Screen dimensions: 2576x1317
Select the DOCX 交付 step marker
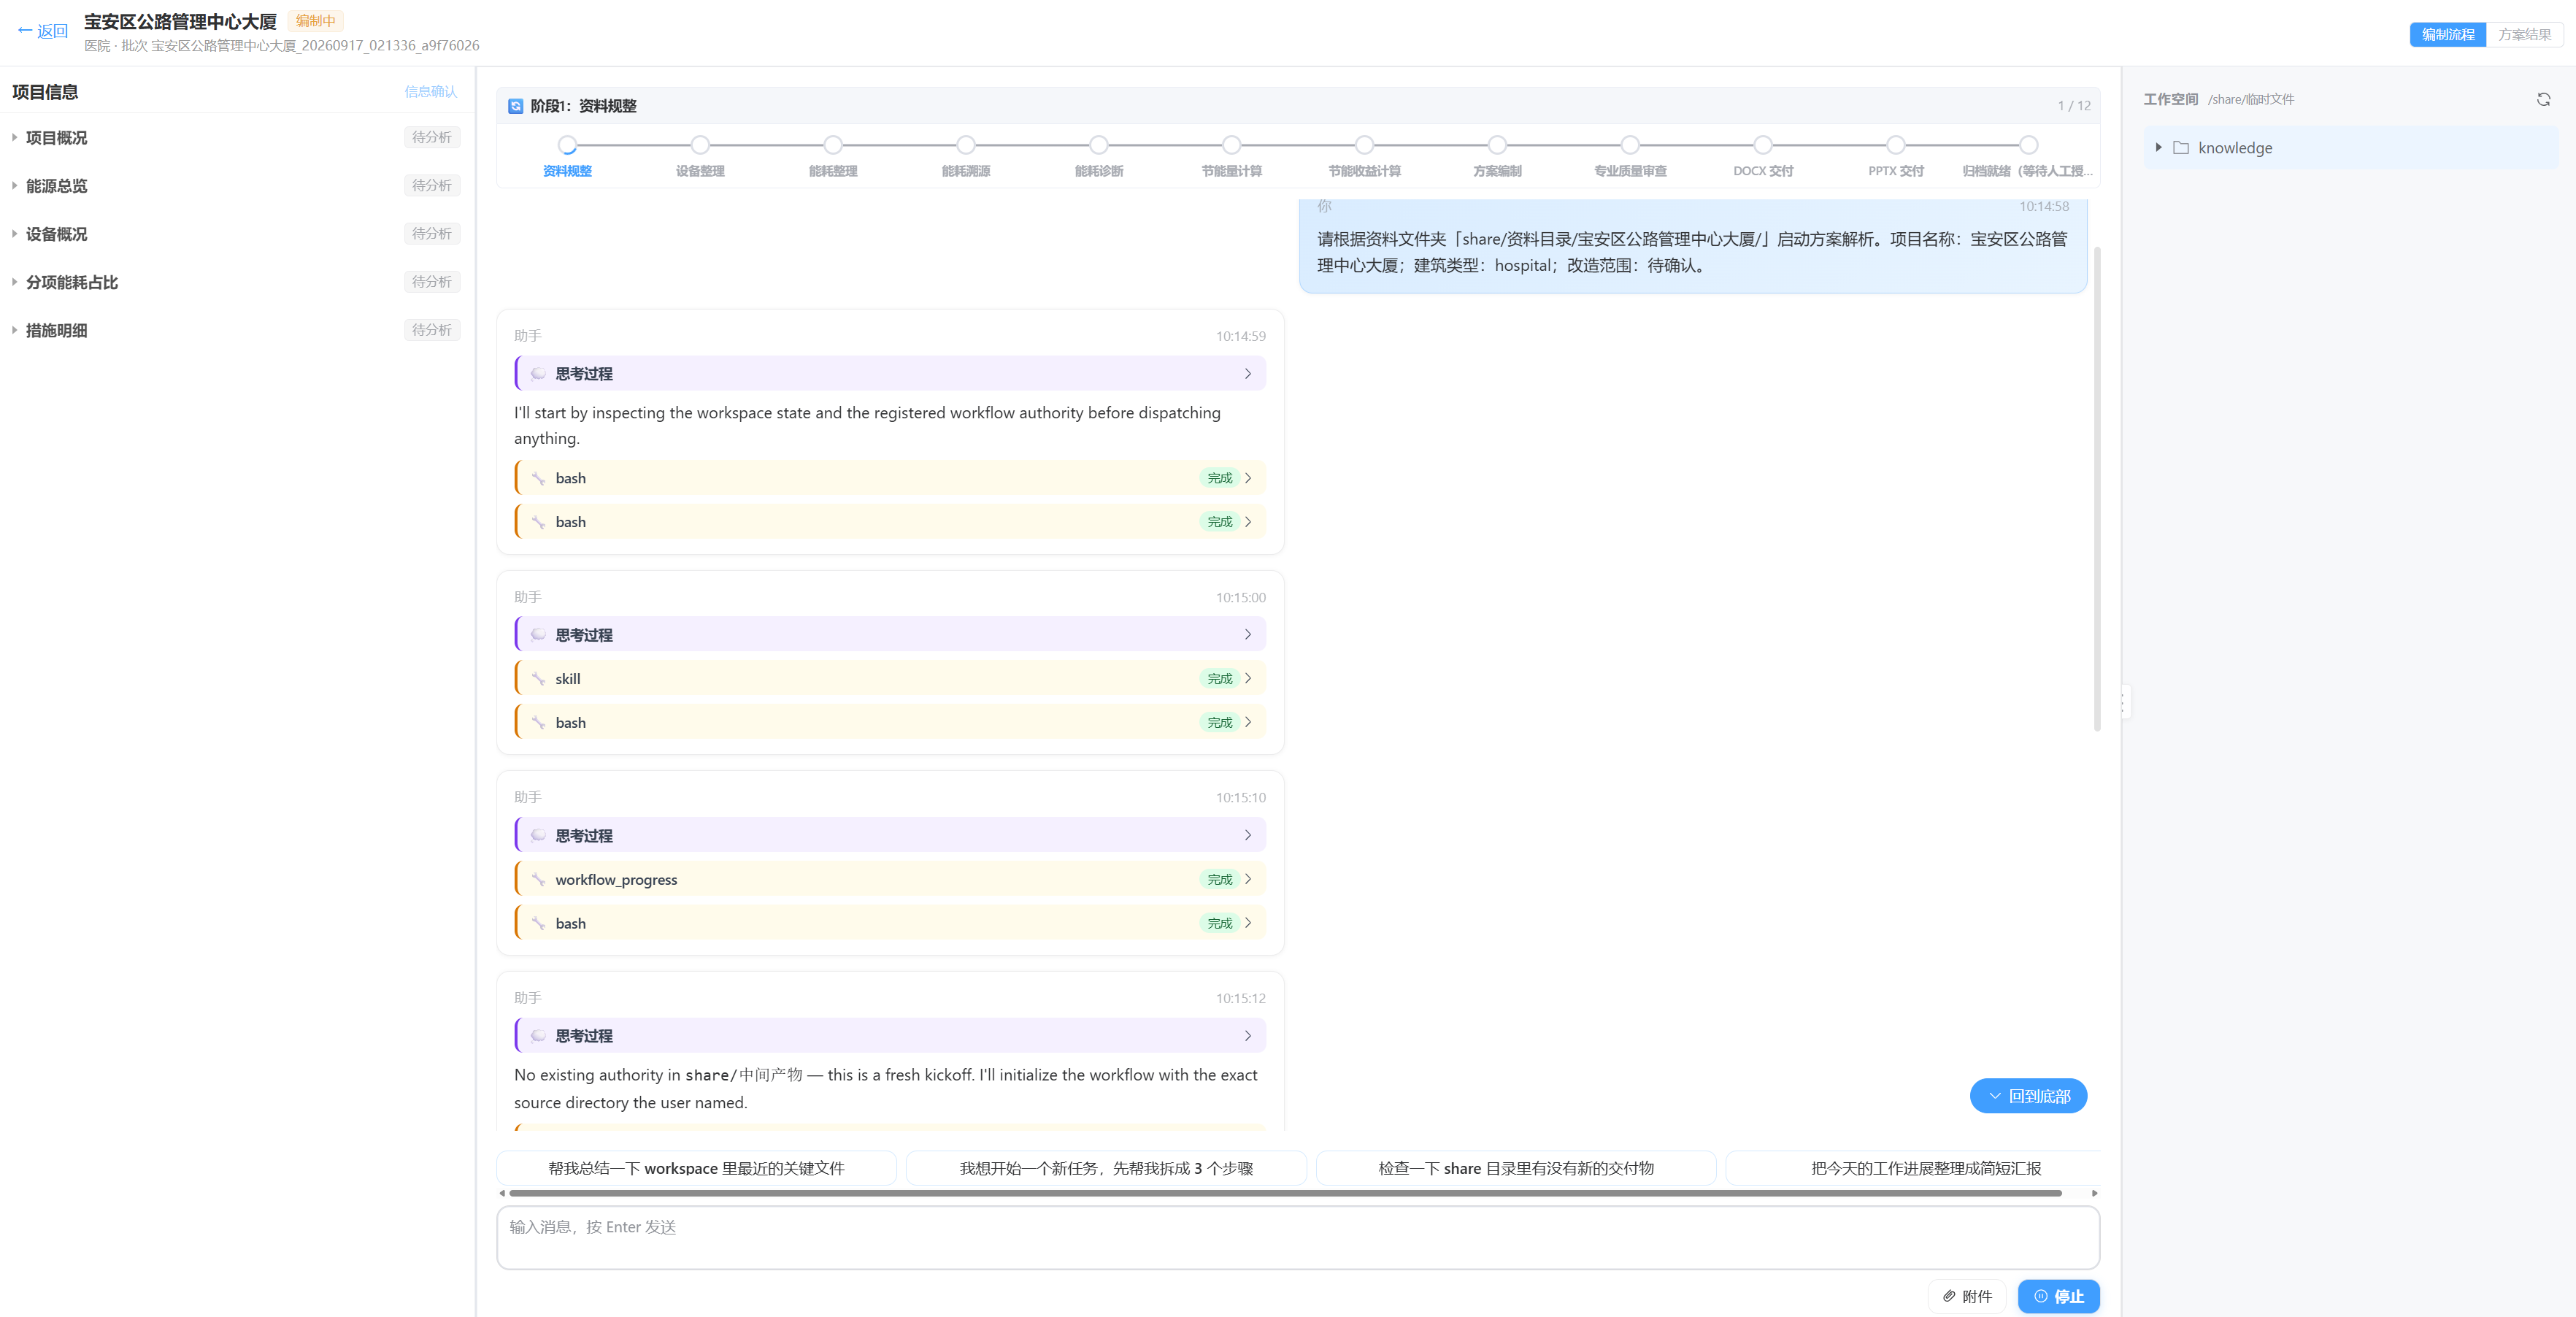pyautogui.click(x=1763, y=145)
